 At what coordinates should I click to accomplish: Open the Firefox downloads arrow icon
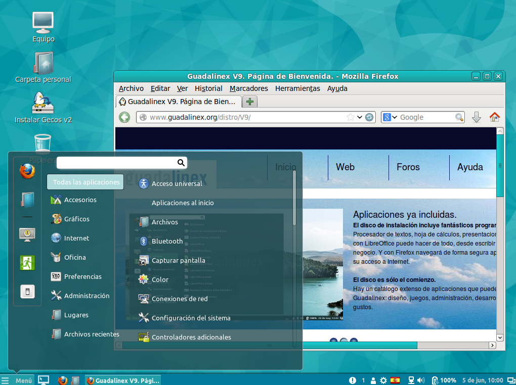tap(476, 117)
